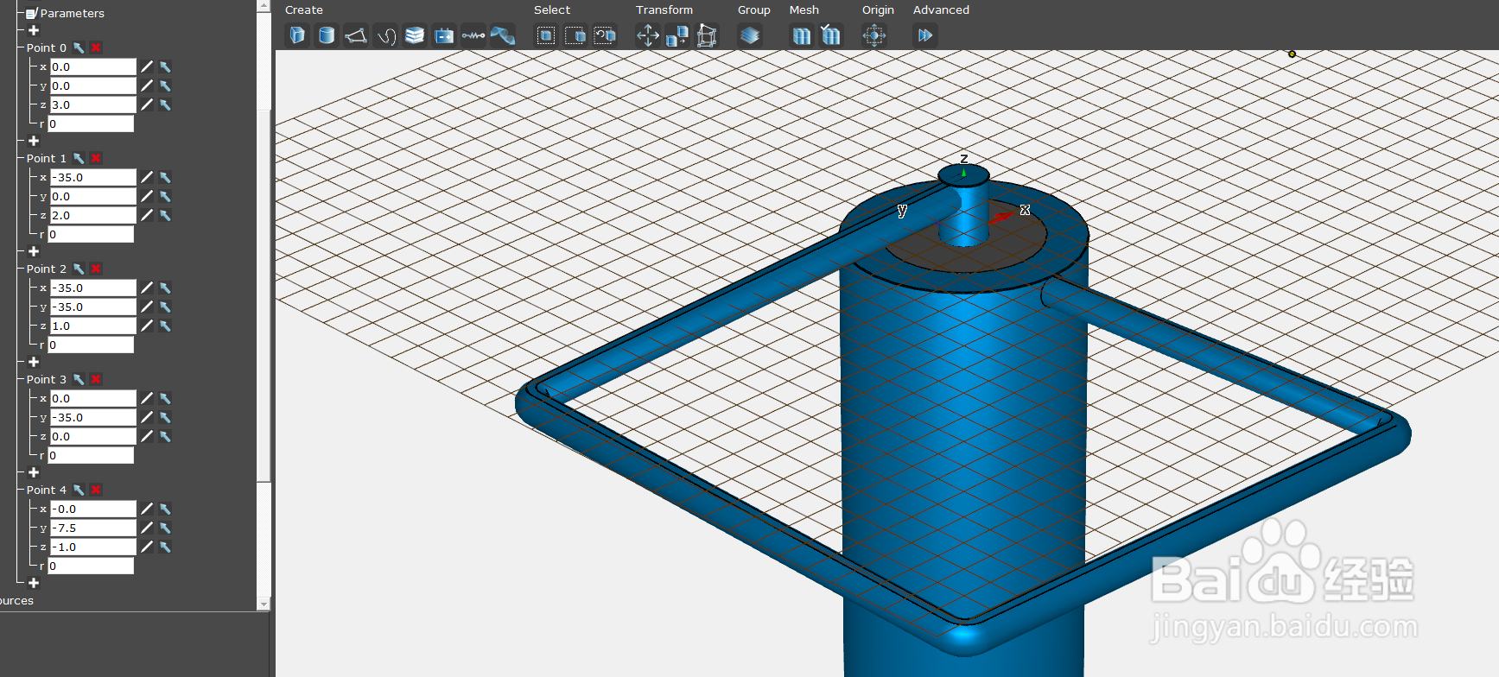Screen dimensions: 1499x677
Task: Pick Point 0 location with arrow icon
Action: point(79,48)
